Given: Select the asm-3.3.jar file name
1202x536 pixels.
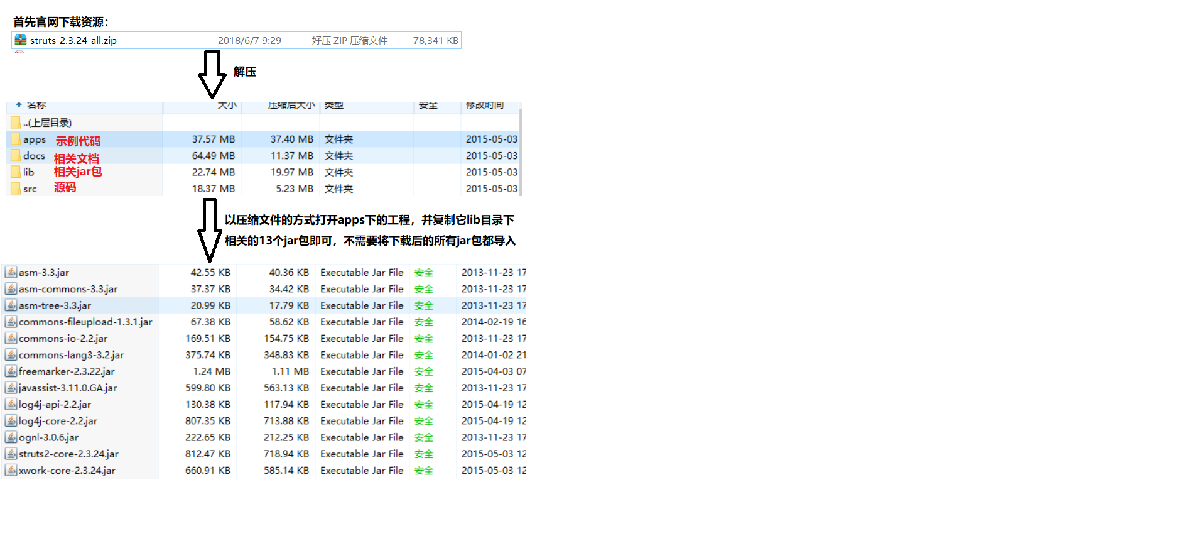Looking at the screenshot, I should pos(44,272).
